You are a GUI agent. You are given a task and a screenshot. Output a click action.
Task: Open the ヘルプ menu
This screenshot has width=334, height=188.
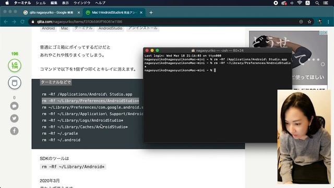[x=100, y=3]
